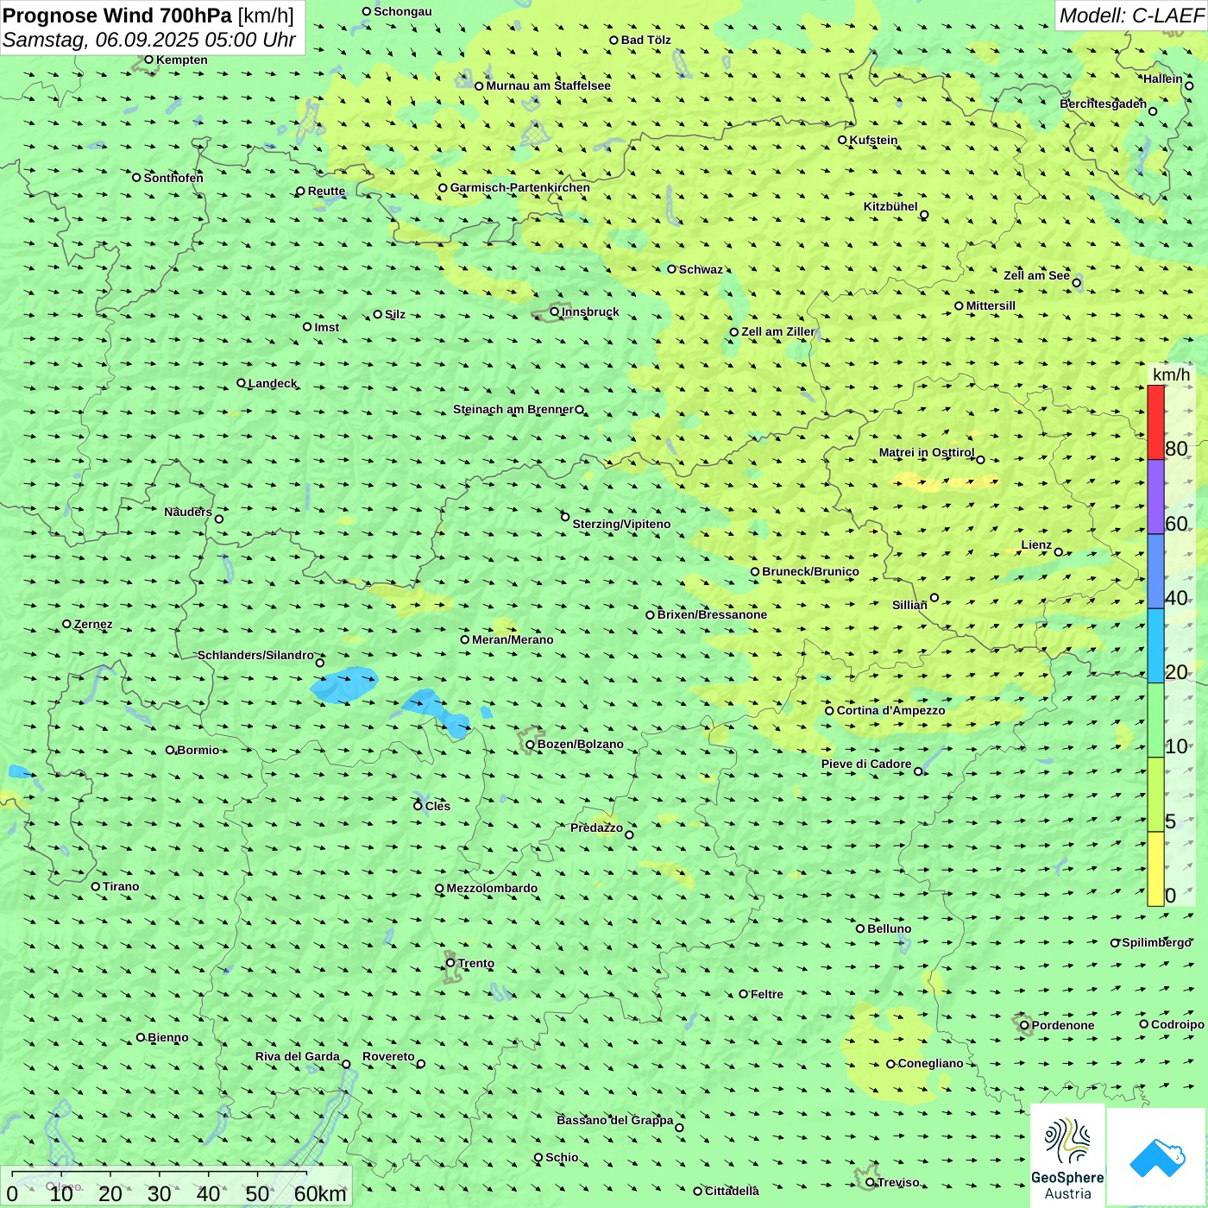Click the Pordenone label
1208x1208 pixels.
click(1063, 1025)
